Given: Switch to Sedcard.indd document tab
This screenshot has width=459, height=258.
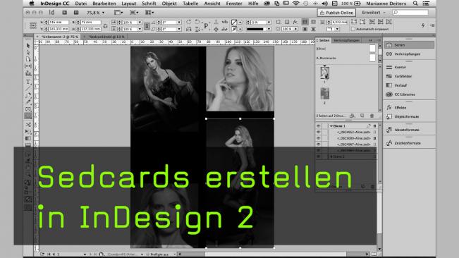Looking at the screenshot, I should [106, 37].
